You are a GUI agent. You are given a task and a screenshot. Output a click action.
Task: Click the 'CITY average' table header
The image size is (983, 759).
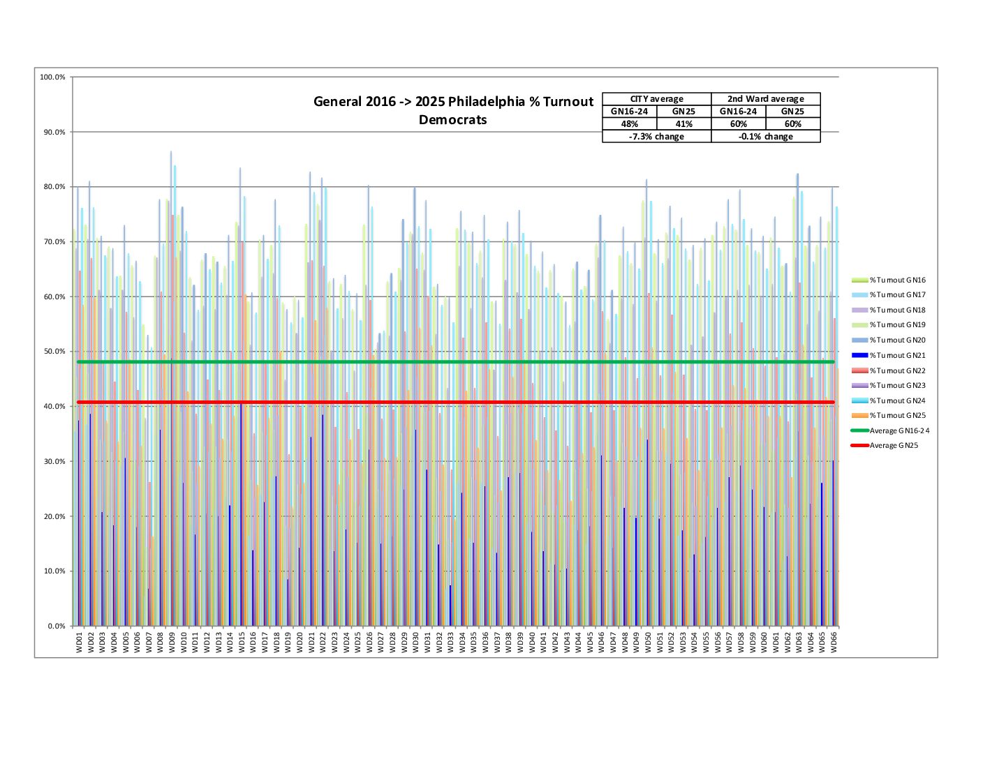click(656, 99)
